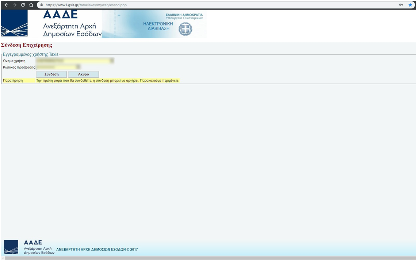This screenshot has width=417, height=261.
Task: Click the horizontal scrollbar at page bottom
Action: coord(208,258)
